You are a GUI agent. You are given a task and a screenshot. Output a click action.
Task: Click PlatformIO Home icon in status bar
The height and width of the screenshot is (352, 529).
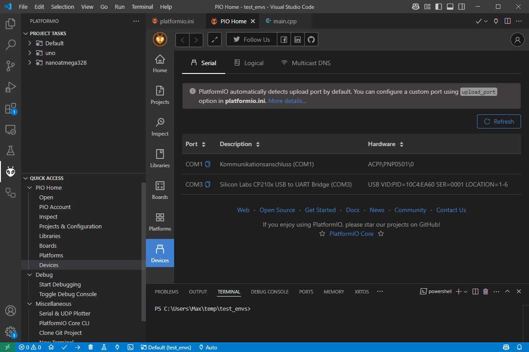coord(51,347)
